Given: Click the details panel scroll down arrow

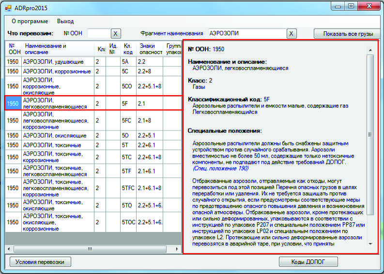Looking at the screenshot, I should tap(370, 244).
